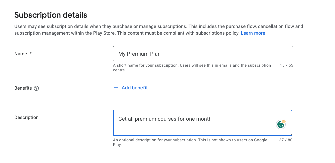335x163 pixels.
Task: Click the word 'Plan' in Name field
Action: [x=155, y=54]
